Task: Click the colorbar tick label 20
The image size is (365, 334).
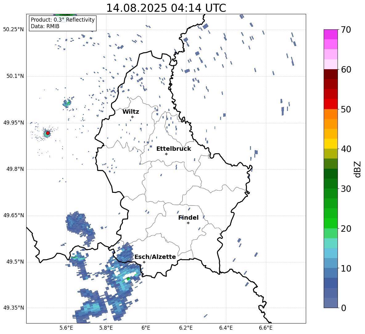Action: 346,229
